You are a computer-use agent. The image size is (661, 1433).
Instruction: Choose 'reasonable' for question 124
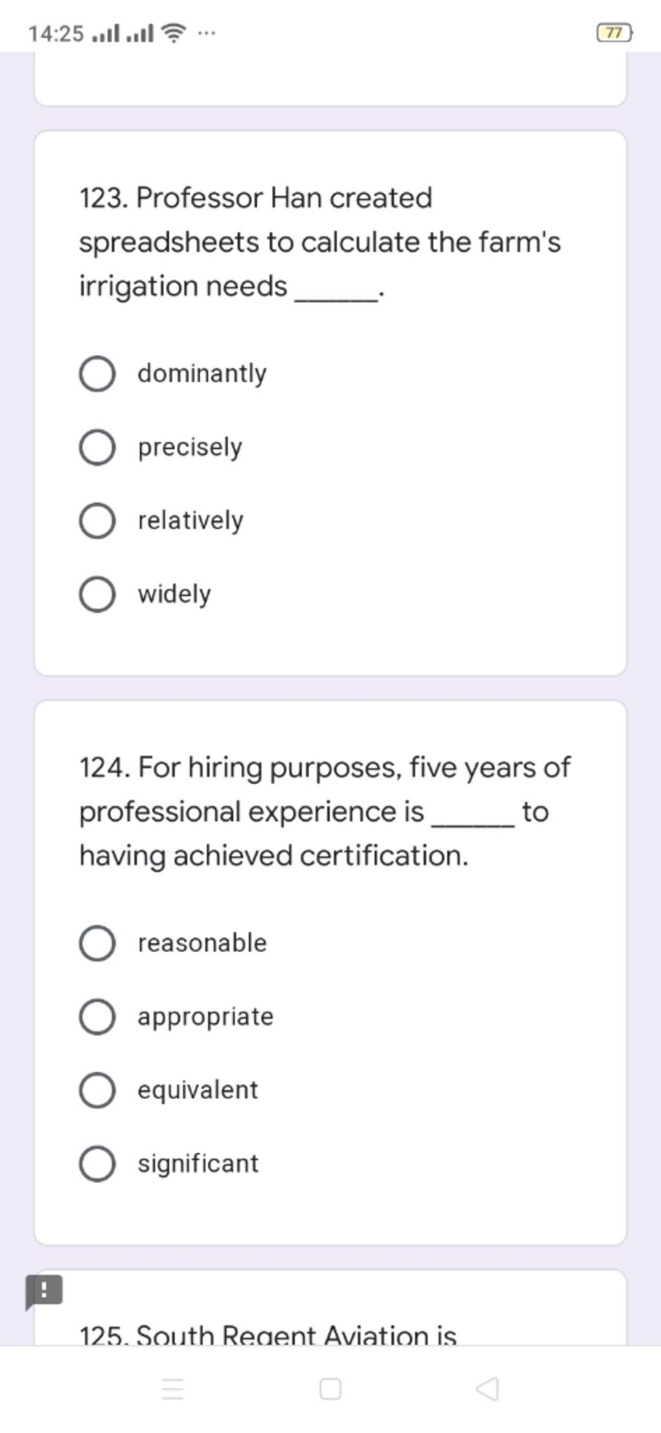point(97,943)
